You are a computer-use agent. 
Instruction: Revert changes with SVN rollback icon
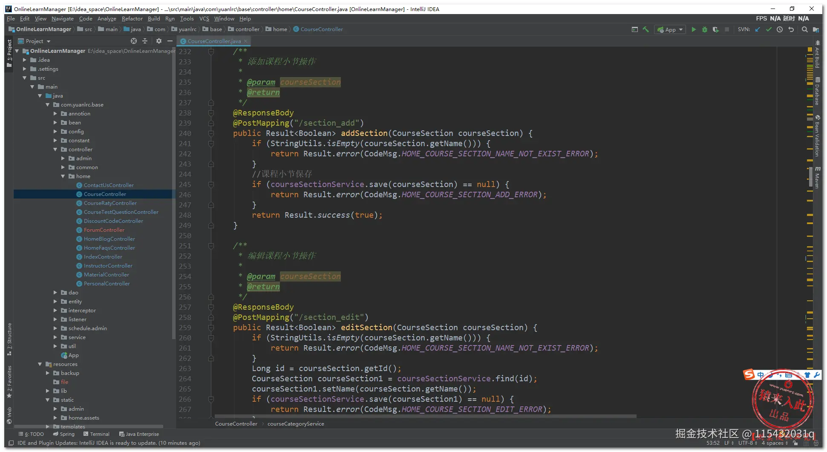[791, 29]
